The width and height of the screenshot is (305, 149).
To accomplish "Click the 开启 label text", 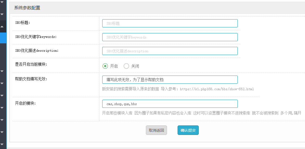I will click(114, 66).
